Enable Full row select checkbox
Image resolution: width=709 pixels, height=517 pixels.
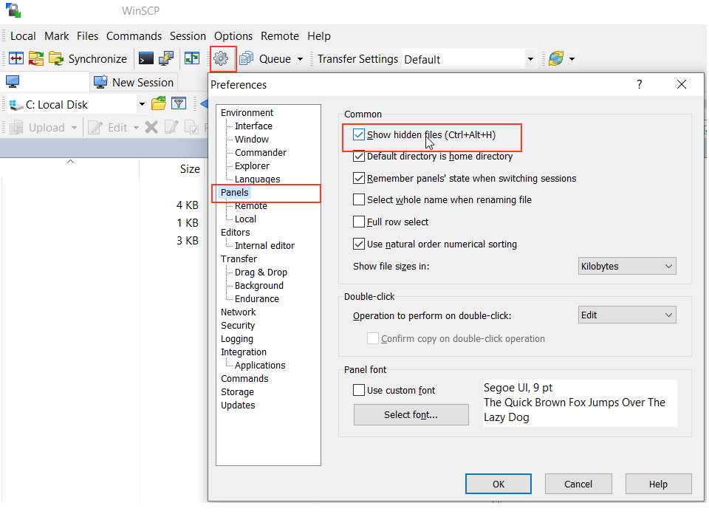359,222
